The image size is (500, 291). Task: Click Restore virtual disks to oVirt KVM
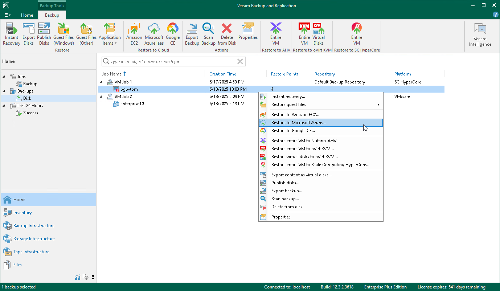tap(321, 157)
